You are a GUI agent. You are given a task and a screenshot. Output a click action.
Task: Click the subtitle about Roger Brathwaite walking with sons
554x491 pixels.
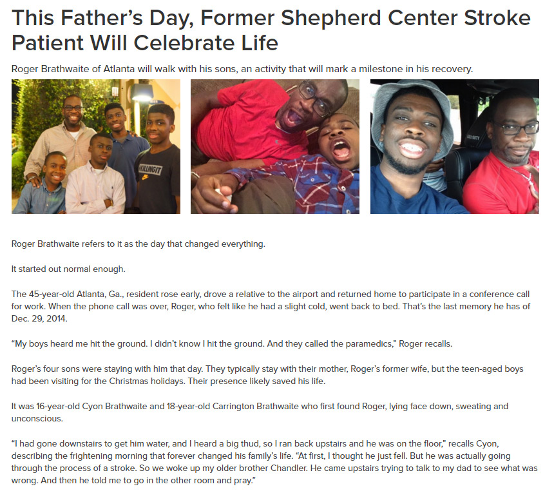tap(242, 69)
